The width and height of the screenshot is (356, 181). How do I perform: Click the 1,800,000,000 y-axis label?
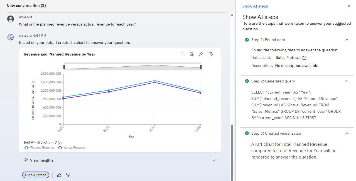coord(51,74)
